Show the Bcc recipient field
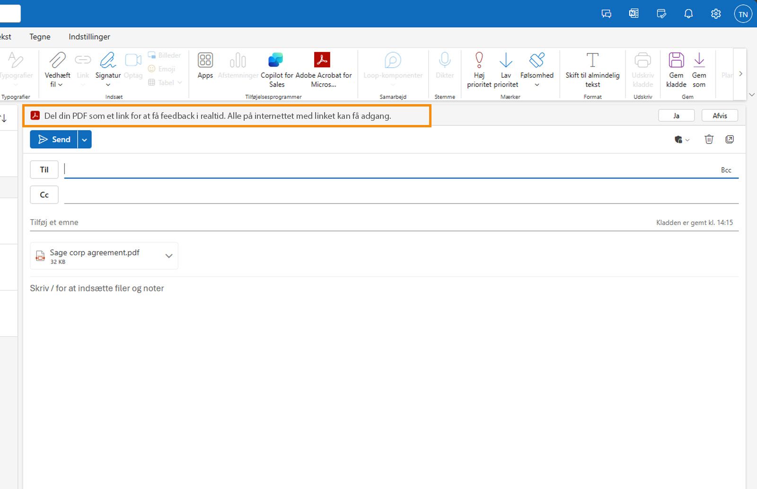This screenshot has width=757, height=489. (726, 169)
